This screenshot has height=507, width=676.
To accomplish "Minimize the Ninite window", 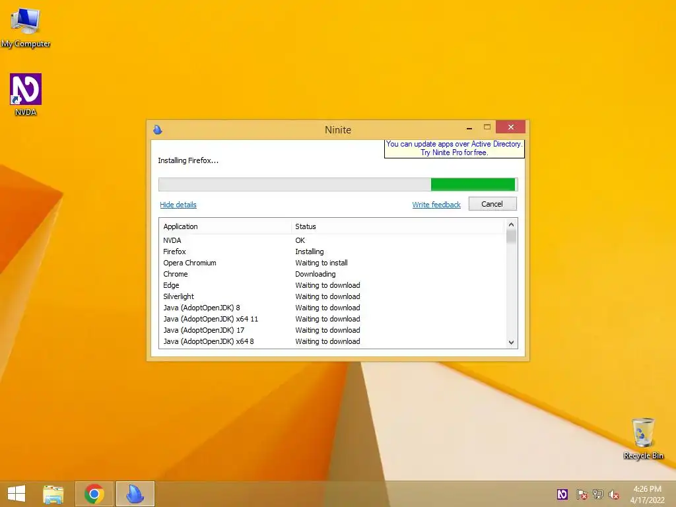I will [469, 127].
